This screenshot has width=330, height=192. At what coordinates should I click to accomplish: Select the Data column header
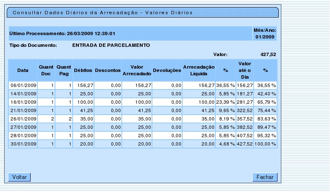point(23,70)
